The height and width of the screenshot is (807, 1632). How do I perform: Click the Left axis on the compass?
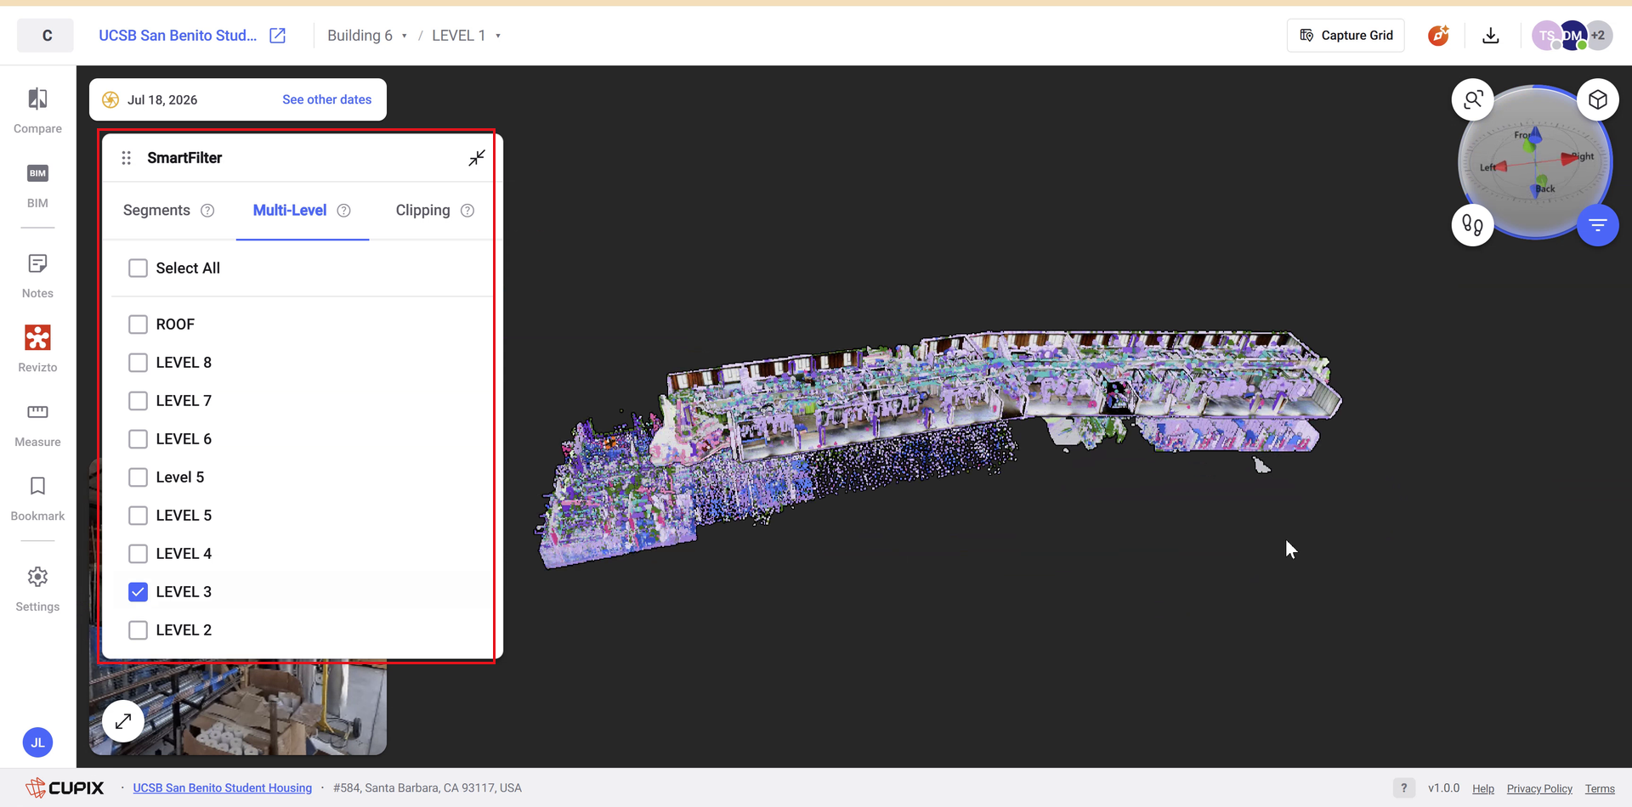tap(1493, 167)
